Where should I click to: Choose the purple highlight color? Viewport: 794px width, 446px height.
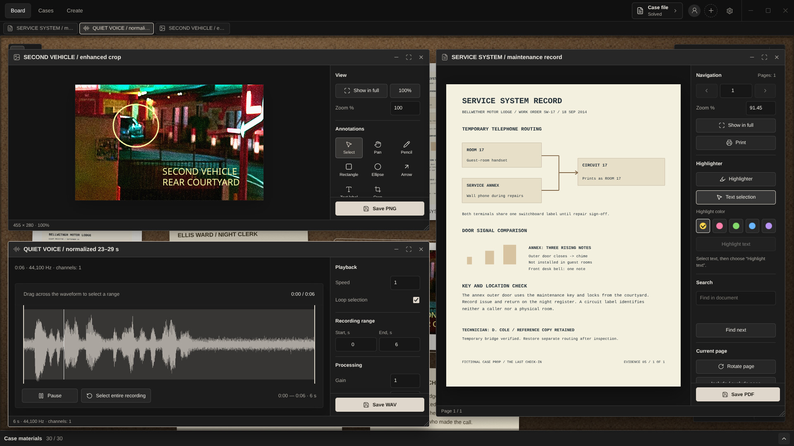[769, 226]
